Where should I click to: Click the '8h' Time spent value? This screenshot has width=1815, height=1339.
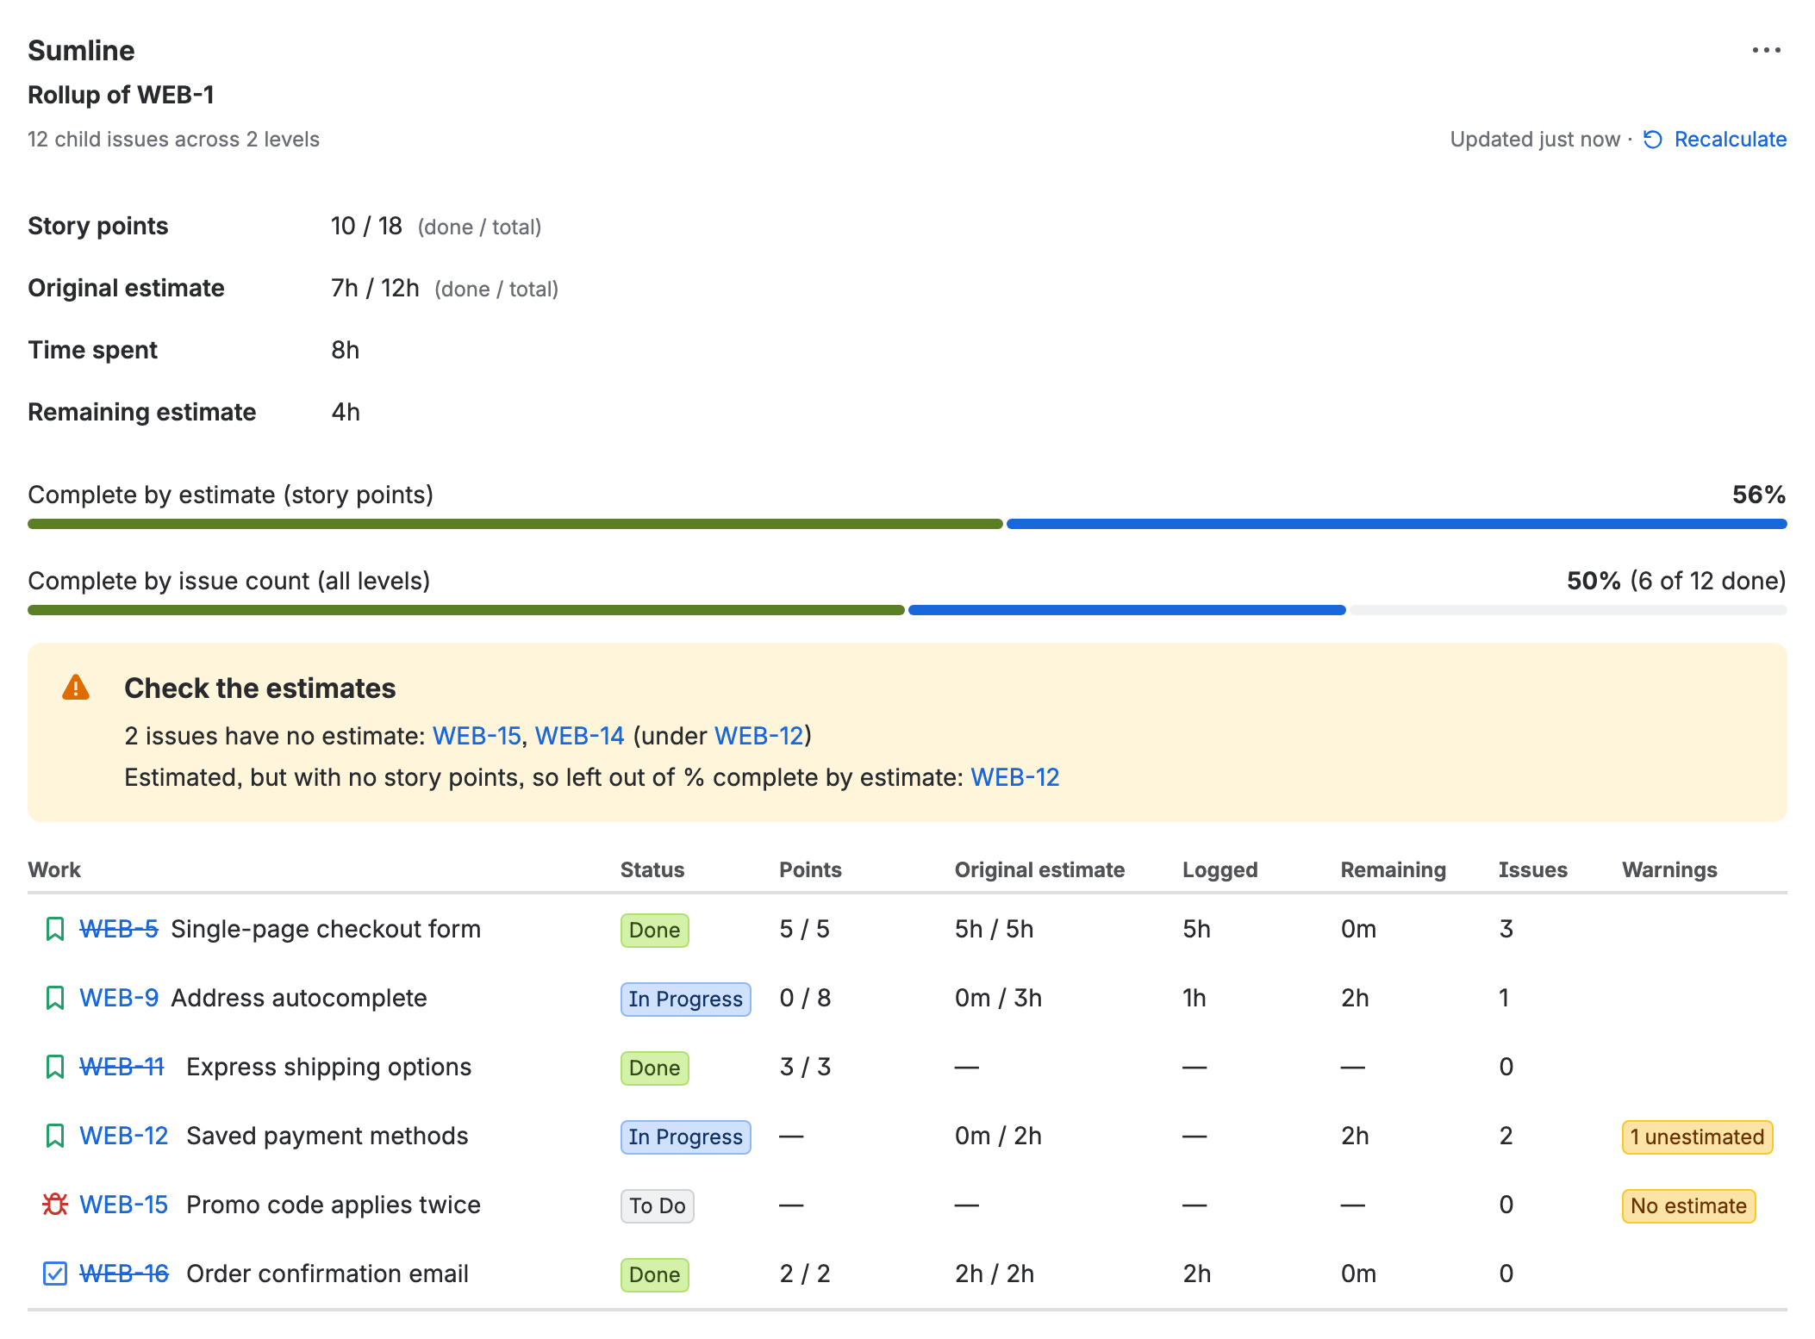tap(346, 350)
